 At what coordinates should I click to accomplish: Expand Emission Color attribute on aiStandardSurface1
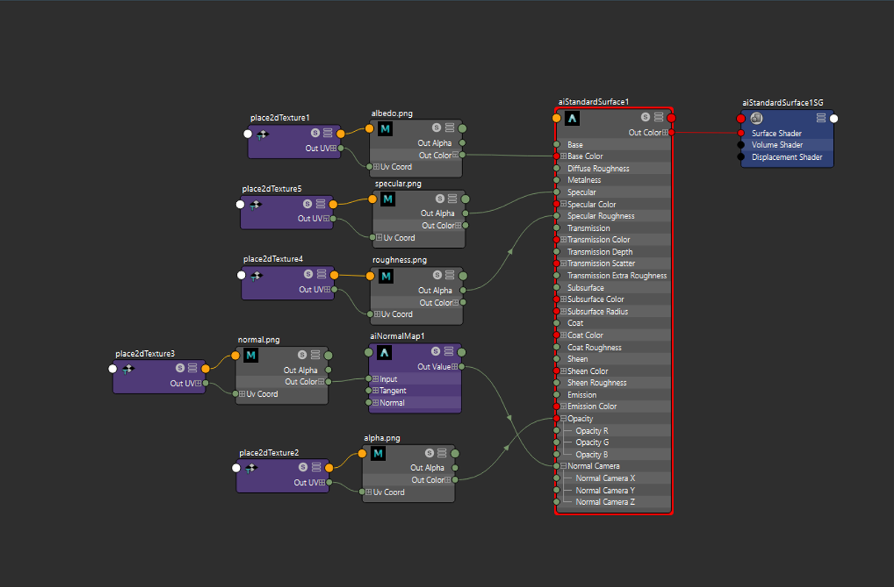564,406
